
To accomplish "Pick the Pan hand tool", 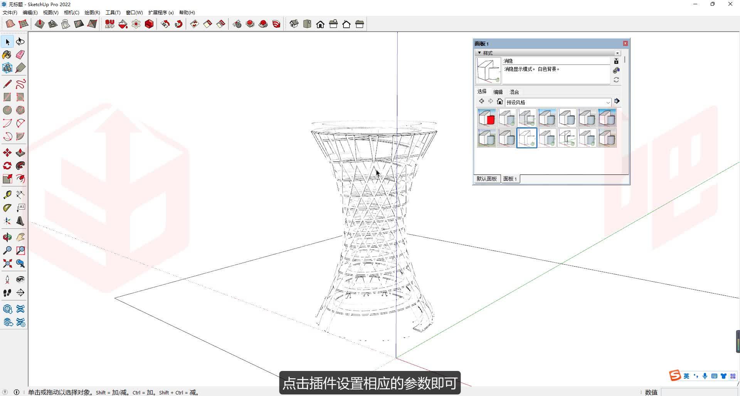I will (20, 237).
